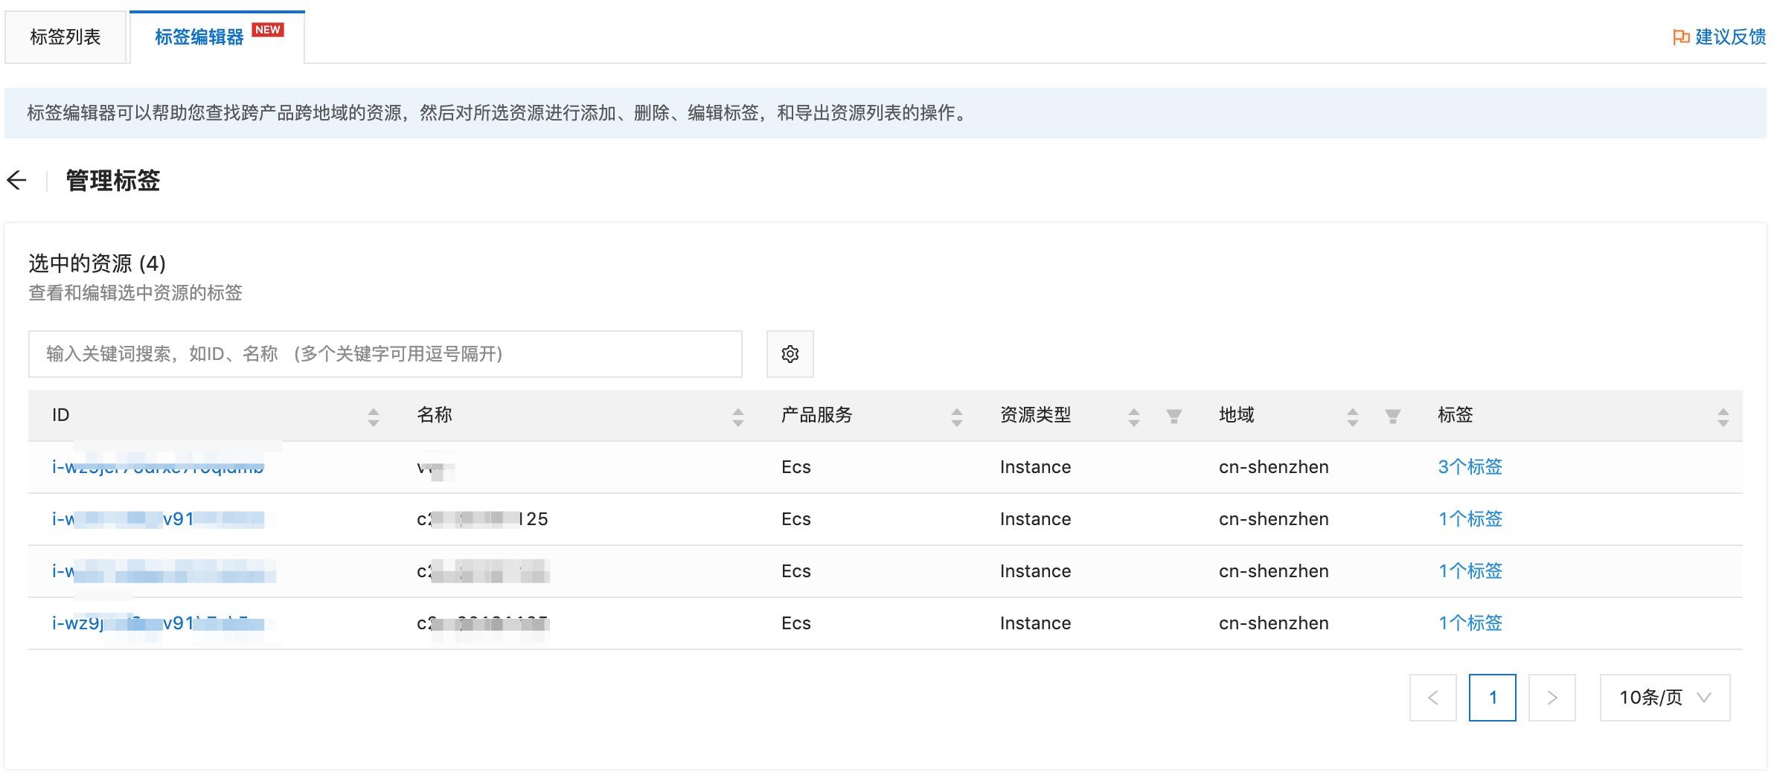Open the 10条/页 page size dropdown
Viewport: 1777px width, 781px height.
(1665, 698)
